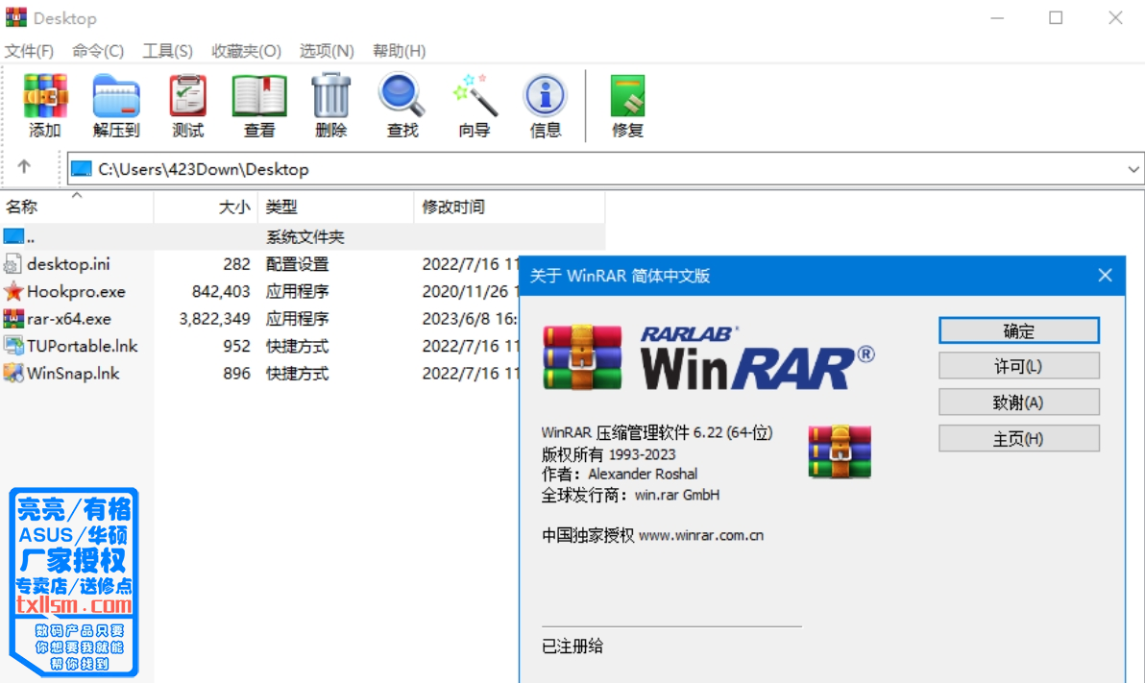
Task: Click the 测试 (Test) toolbar icon
Action: [187, 96]
